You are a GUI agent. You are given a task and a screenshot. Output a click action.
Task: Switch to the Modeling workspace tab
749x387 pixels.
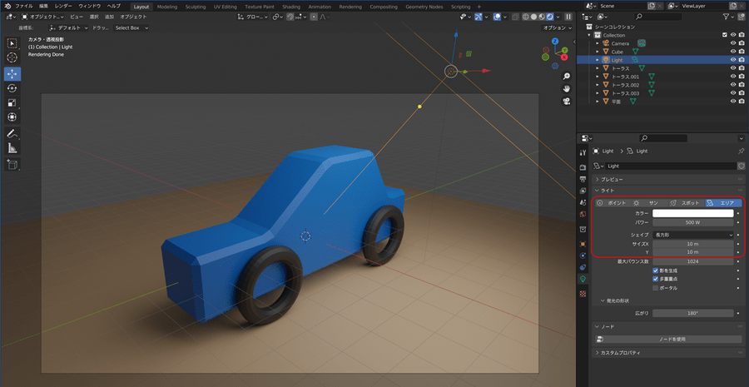coord(167,7)
